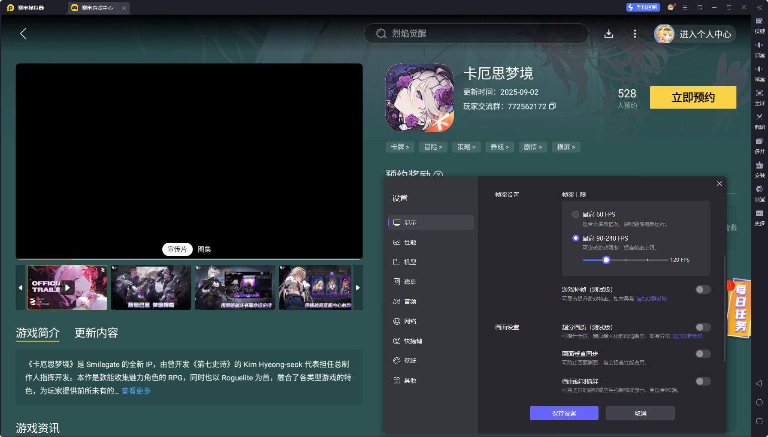The image size is (768, 437).
Task: Click the 立即预约 pre-register button
Action: pos(693,97)
